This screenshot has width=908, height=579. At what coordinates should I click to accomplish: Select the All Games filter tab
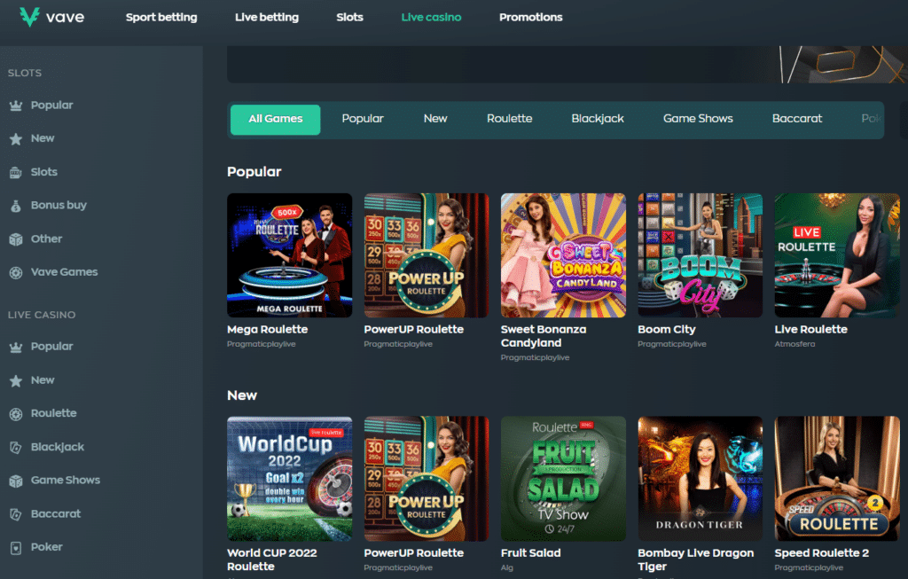(x=276, y=120)
